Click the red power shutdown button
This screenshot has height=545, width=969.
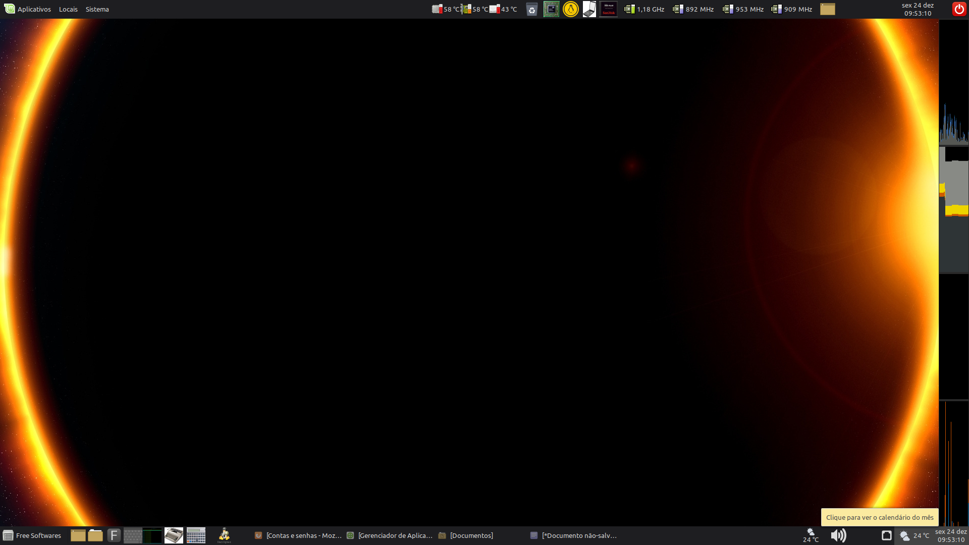(x=959, y=9)
